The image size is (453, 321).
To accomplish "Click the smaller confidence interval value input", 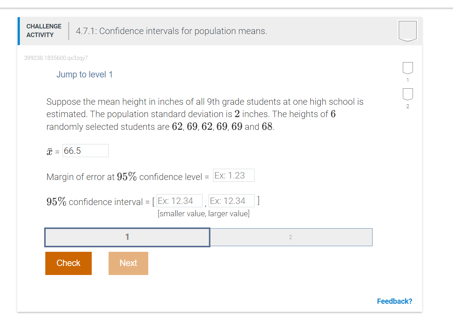I will click(x=179, y=201).
